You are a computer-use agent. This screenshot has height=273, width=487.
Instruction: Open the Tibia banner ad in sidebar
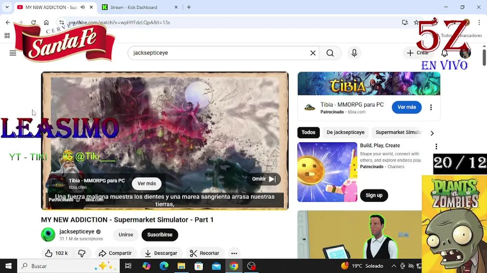(369, 83)
